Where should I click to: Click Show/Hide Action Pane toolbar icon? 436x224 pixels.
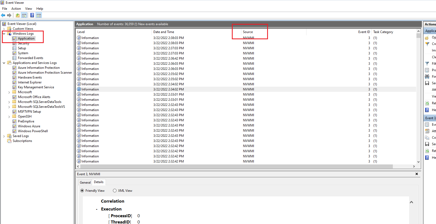[x=39, y=15]
